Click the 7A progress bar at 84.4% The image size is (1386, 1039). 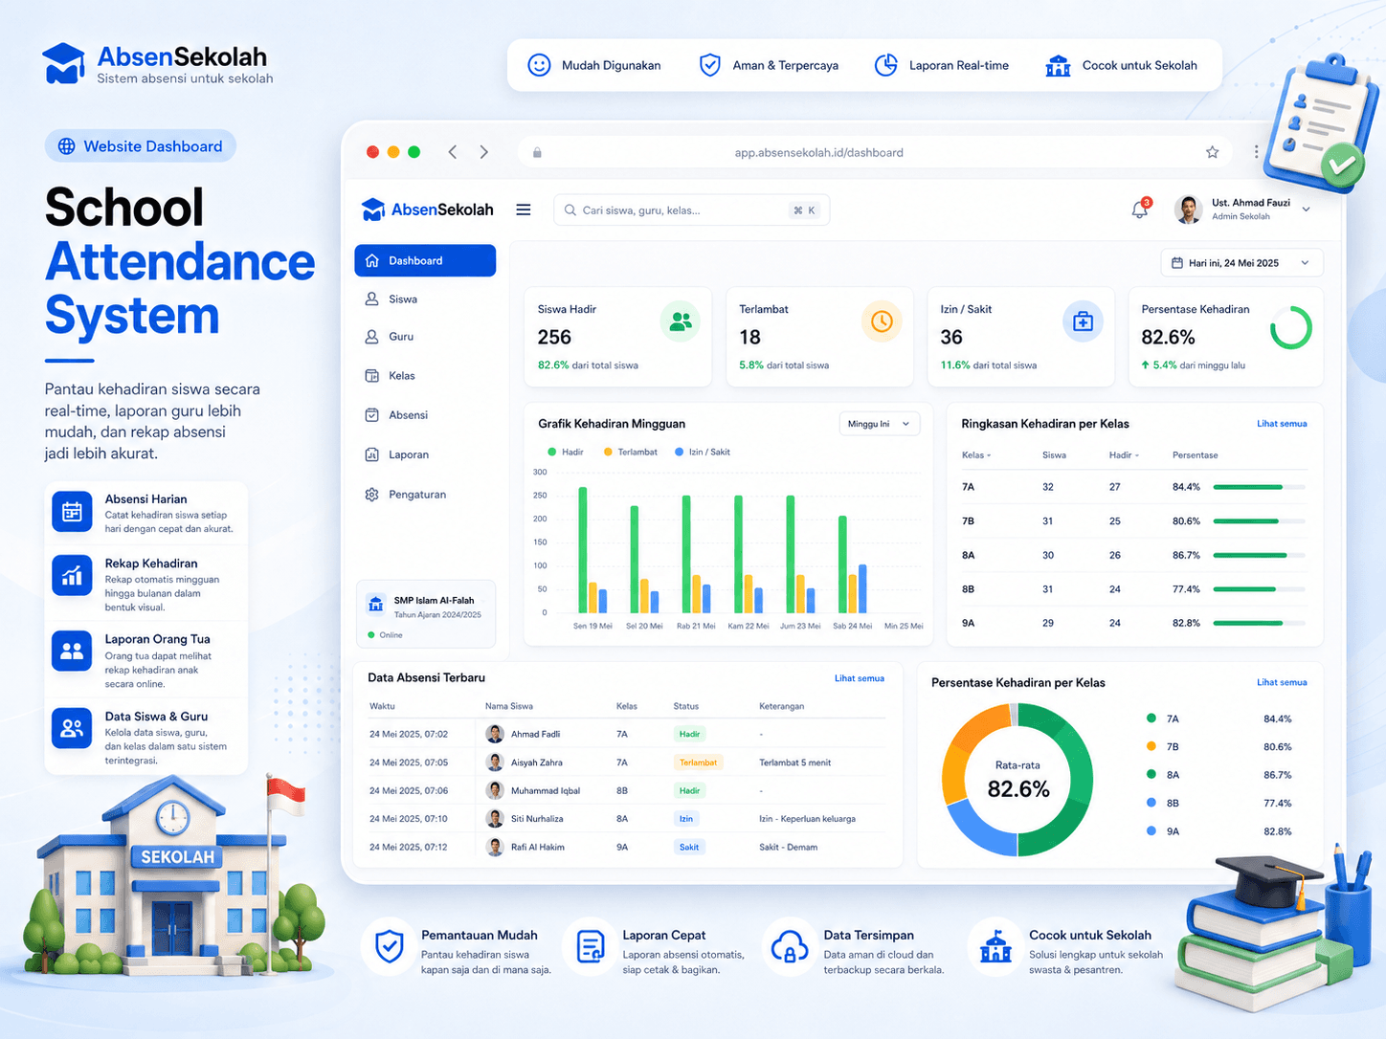tap(1259, 487)
